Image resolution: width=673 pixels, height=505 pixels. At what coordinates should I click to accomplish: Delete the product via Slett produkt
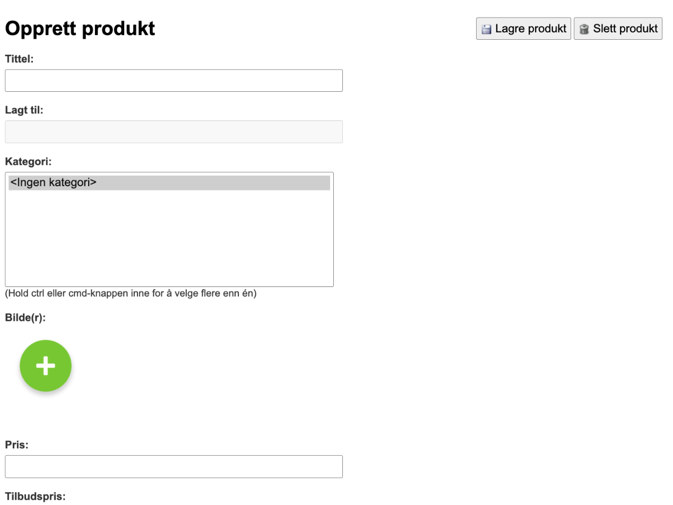pos(618,29)
